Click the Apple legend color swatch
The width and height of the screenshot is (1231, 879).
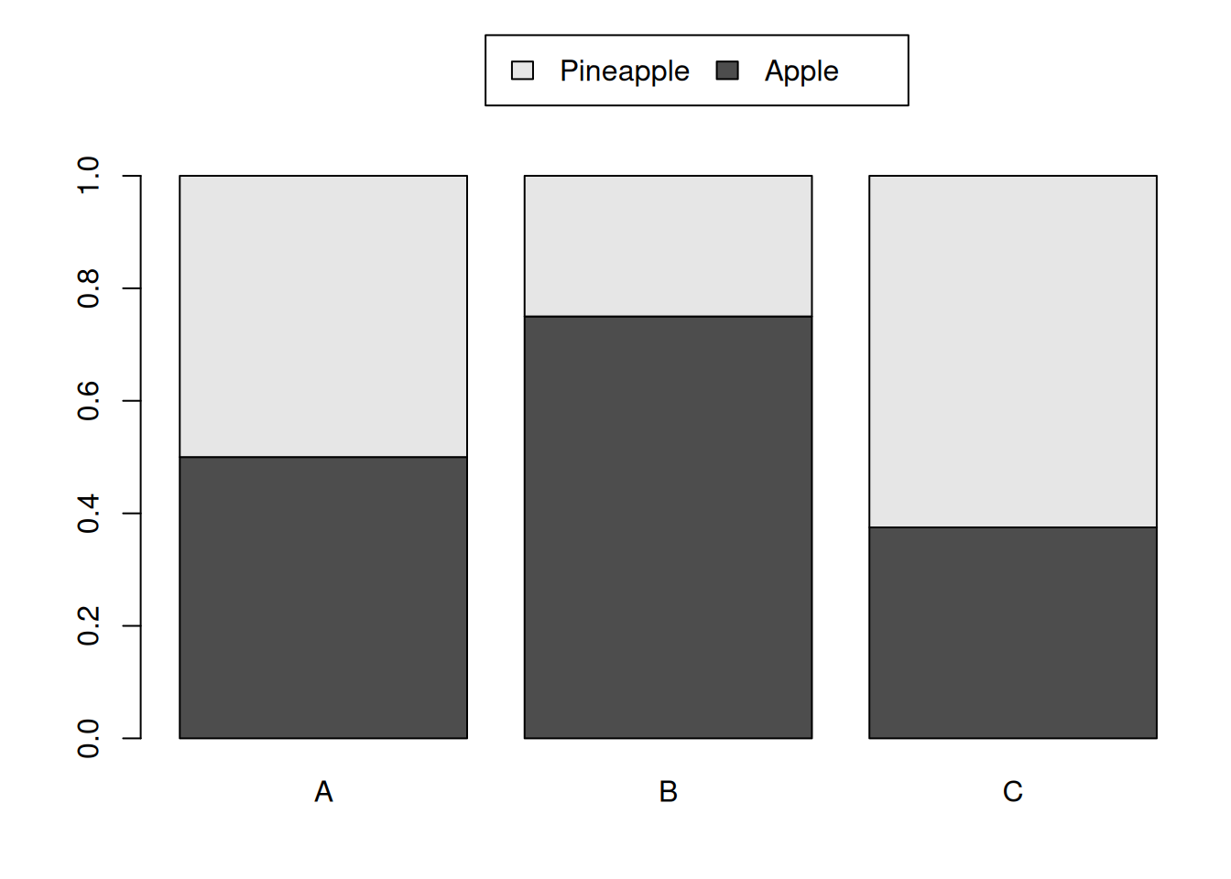tap(727, 71)
